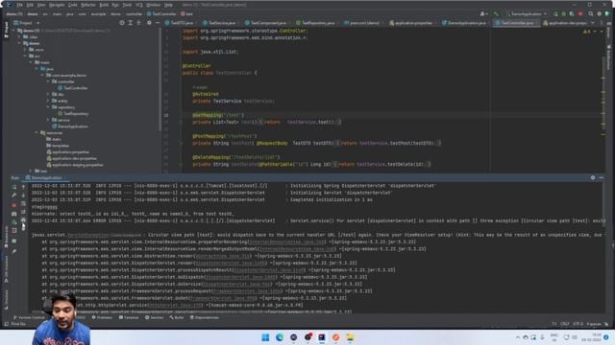The width and height of the screenshot is (615, 345).
Task: Open the DemoApplication run configuration dropdown
Action: [527, 14]
